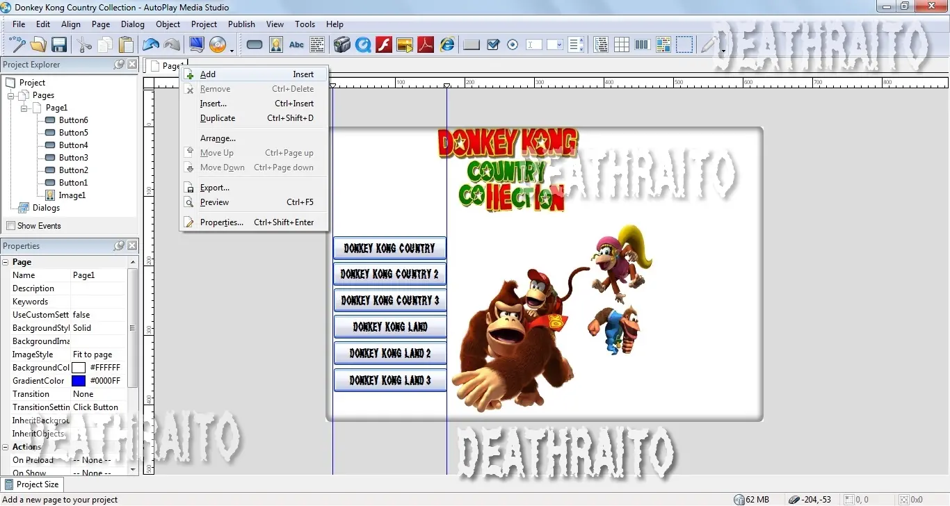
Task: Select Button6 in the Project Explorer tree
Action: click(x=73, y=120)
